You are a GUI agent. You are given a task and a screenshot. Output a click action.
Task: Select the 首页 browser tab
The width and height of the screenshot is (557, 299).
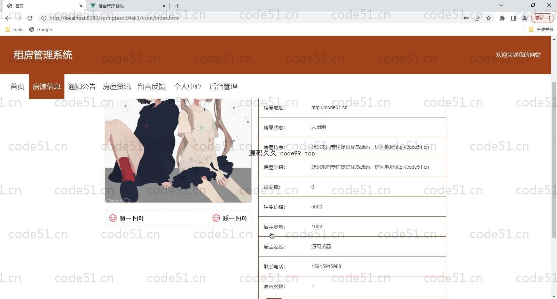pos(44,6)
